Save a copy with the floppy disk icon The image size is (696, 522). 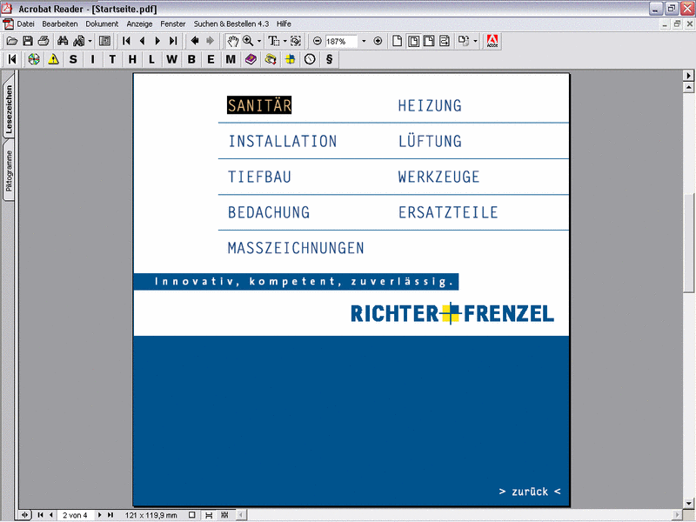tap(28, 41)
